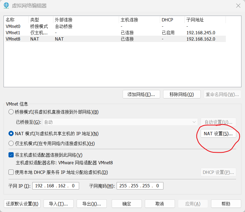Click 还原默认设置 button
This screenshot has height=212, width=245.
[x=22, y=204]
